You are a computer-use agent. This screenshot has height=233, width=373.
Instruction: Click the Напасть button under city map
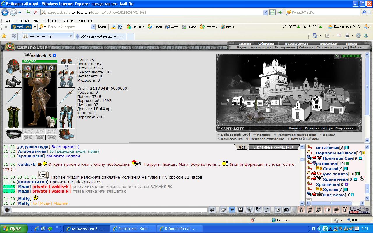[x=295, y=128]
